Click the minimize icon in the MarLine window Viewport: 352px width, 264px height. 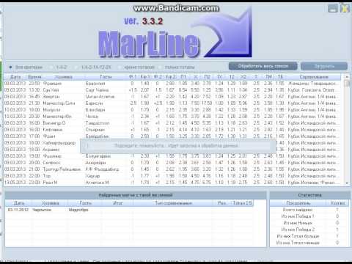tap(332, 9)
